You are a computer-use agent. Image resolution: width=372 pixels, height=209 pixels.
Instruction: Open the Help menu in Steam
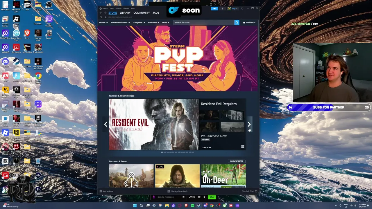133,8
